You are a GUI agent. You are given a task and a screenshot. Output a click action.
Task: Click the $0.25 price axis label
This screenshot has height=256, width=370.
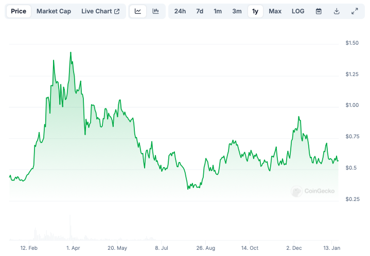[353, 199]
